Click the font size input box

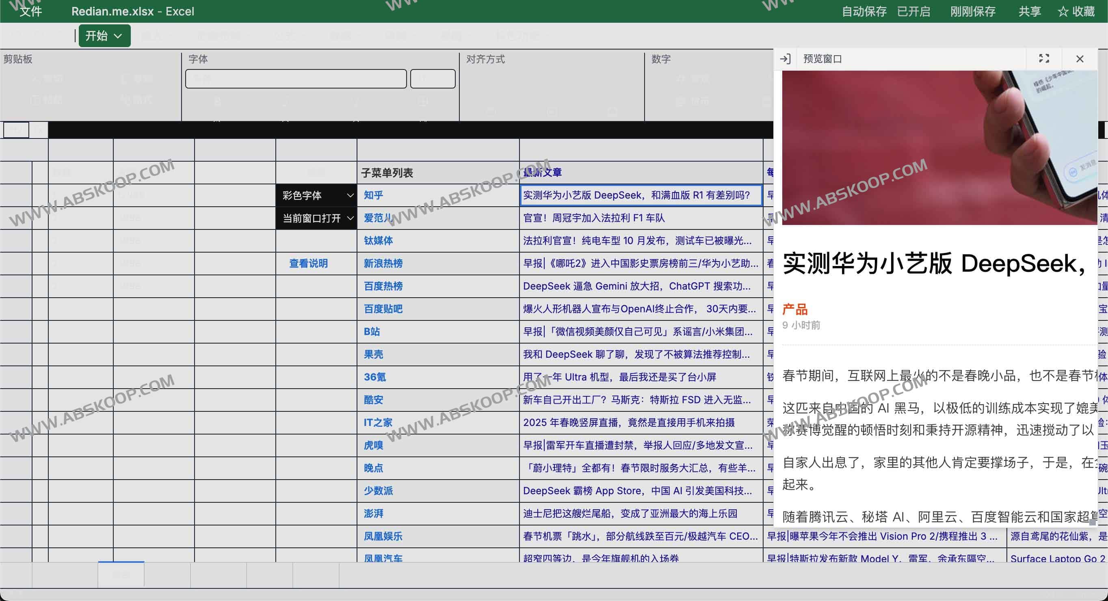coord(433,79)
